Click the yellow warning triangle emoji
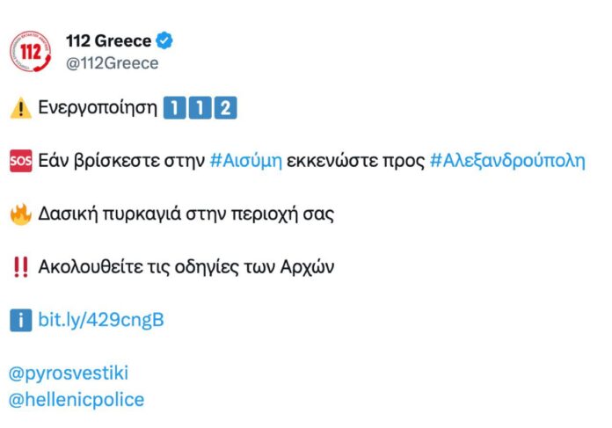612x428 pixels. pos(21,108)
